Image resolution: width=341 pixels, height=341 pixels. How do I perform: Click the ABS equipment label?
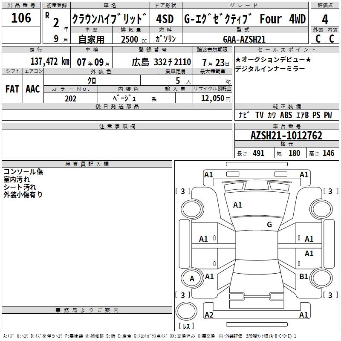(x=286, y=115)
